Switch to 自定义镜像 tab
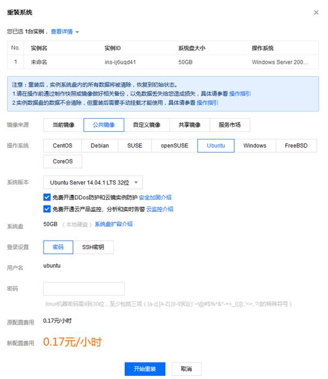The width and height of the screenshot is (328, 379). (147, 125)
